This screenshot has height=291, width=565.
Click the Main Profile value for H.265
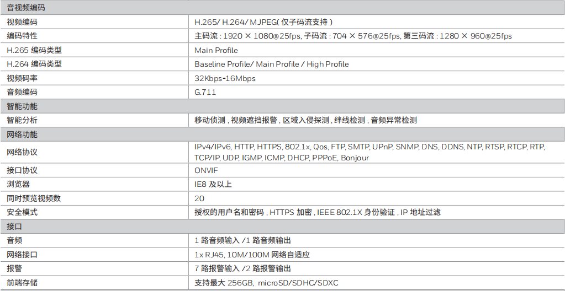coord(216,50)
